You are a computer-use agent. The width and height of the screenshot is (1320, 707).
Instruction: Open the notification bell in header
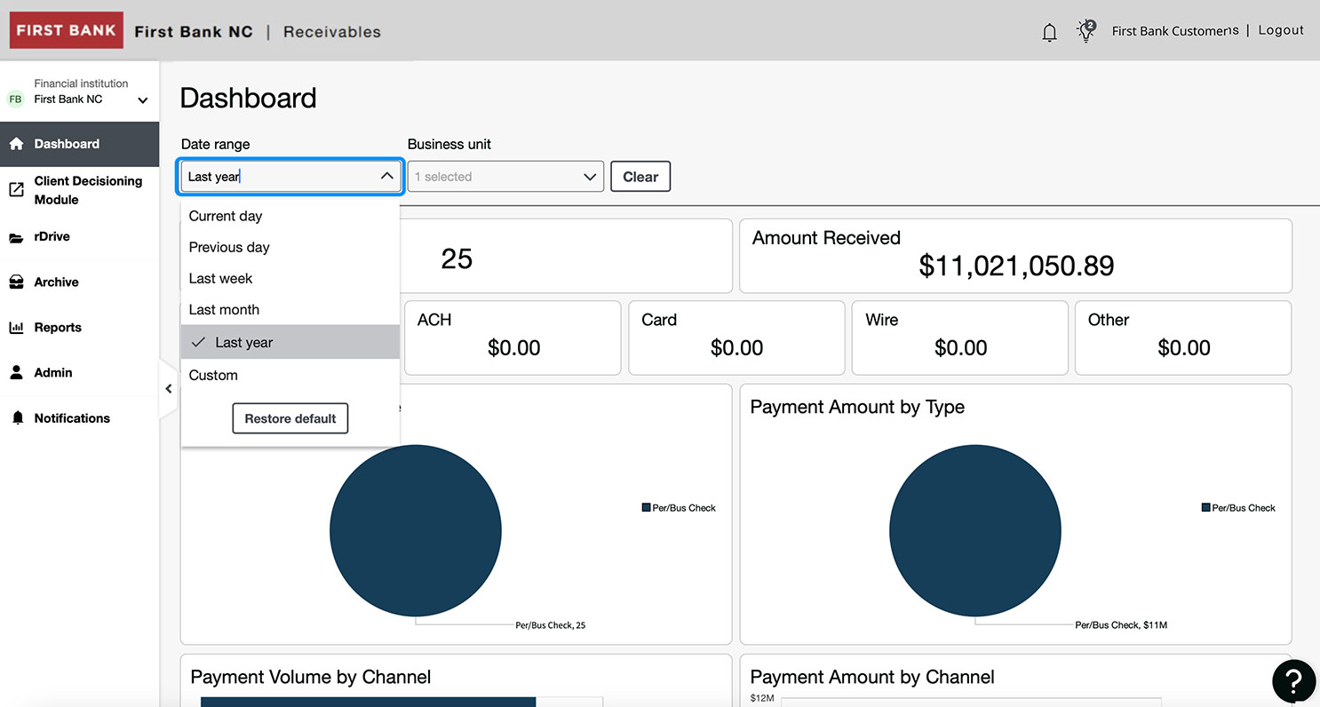(1049, 32)
